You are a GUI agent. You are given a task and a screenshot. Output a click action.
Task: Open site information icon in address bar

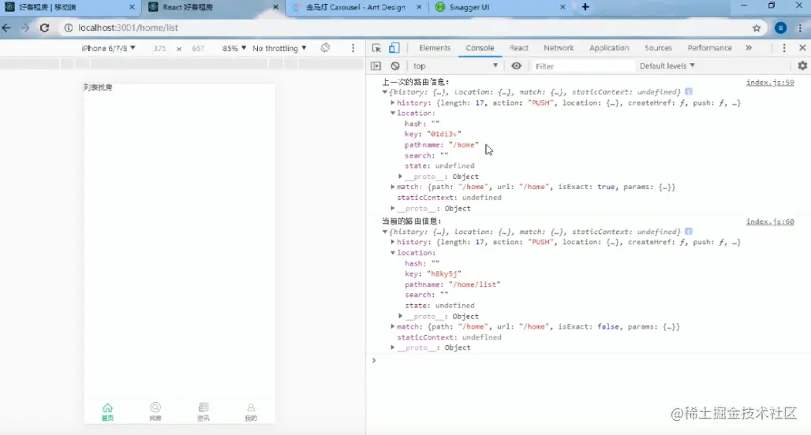click(69, 28)
